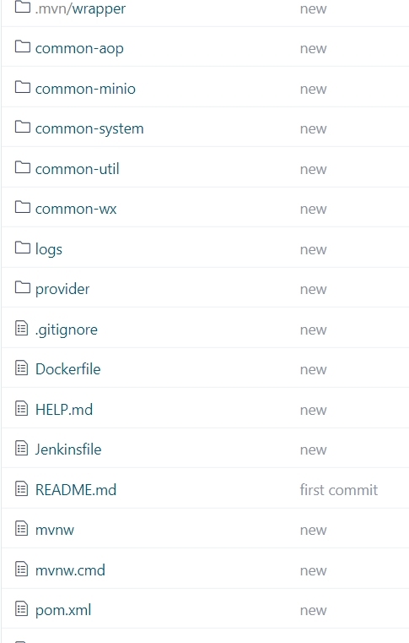The height and width of the screenshot is (643, 409).
Task: Click the file icon beside pom.xml
Action: (x=22, y=609)
